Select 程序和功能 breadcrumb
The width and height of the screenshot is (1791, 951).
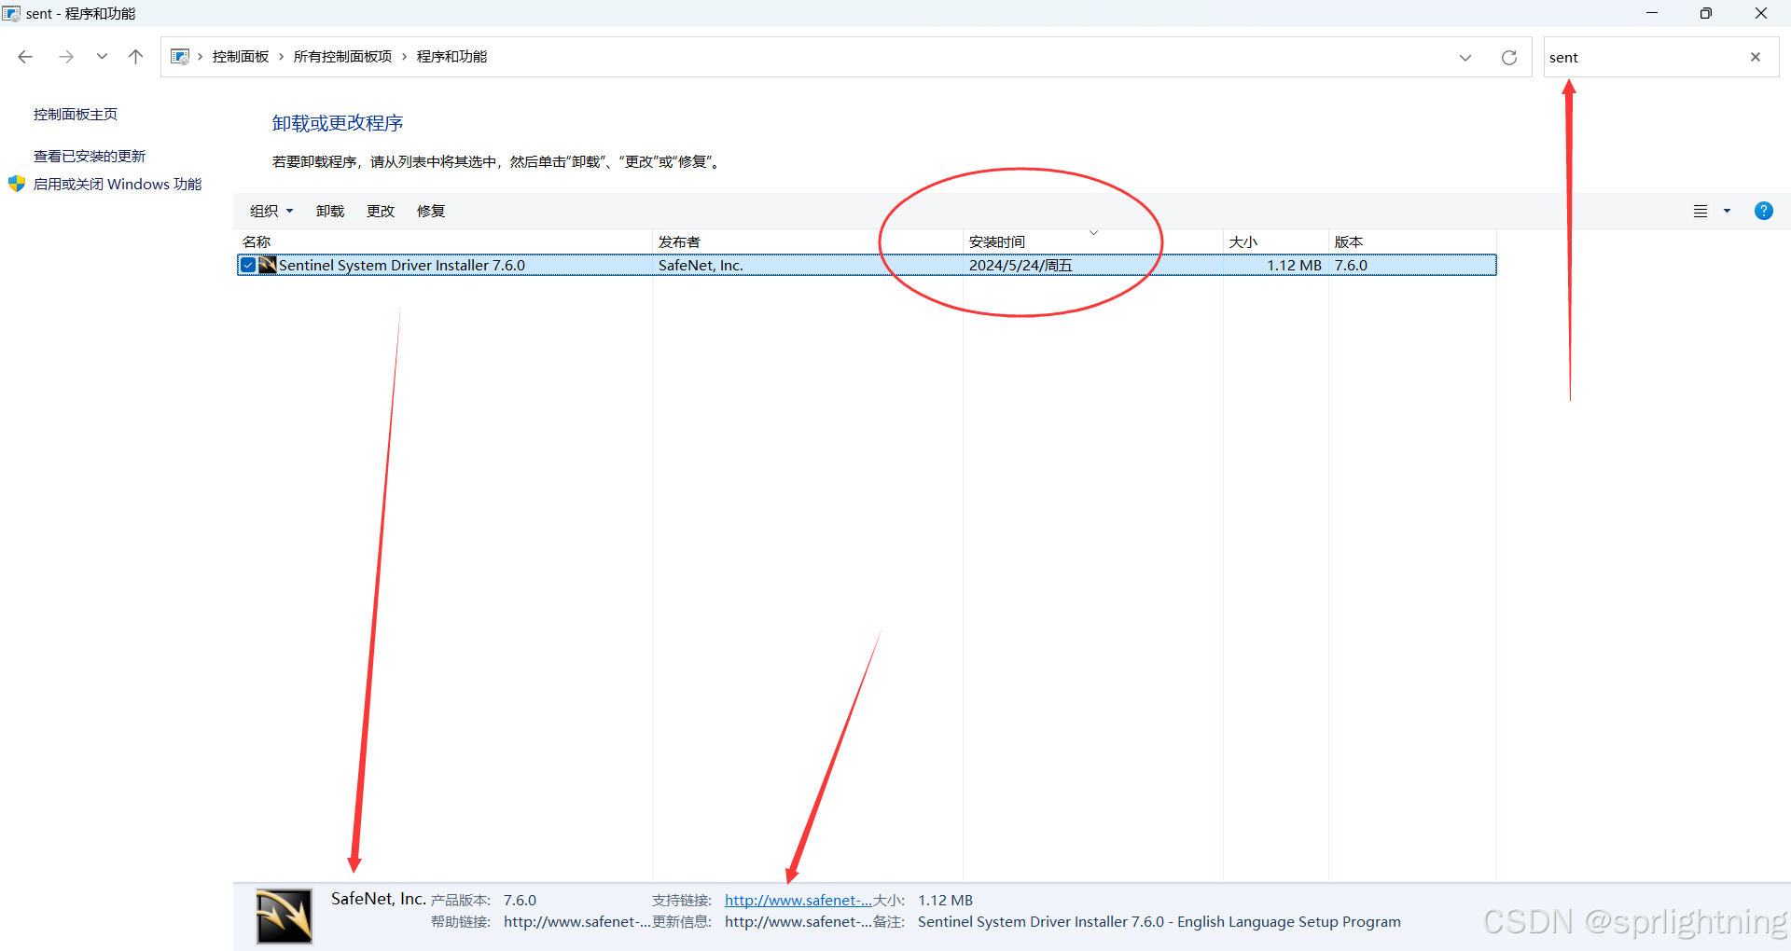click(x=451, y=57)
